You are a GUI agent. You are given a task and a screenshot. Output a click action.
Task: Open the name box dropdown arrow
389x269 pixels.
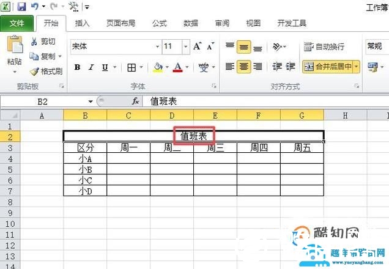[91, 101]
